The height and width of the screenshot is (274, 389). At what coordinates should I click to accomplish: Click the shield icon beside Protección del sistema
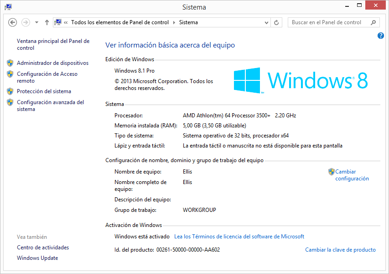click(x=10, y=91)
